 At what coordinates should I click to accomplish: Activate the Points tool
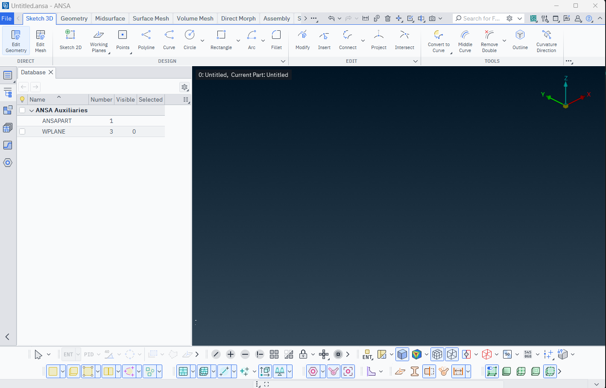tap(123, 40)
